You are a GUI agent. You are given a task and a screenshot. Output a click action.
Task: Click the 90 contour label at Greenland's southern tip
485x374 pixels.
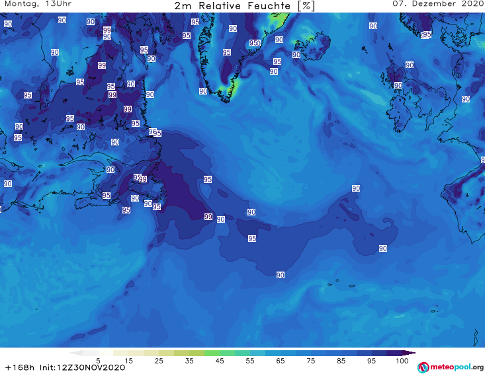pyautogui.click(x=203, y=91)
